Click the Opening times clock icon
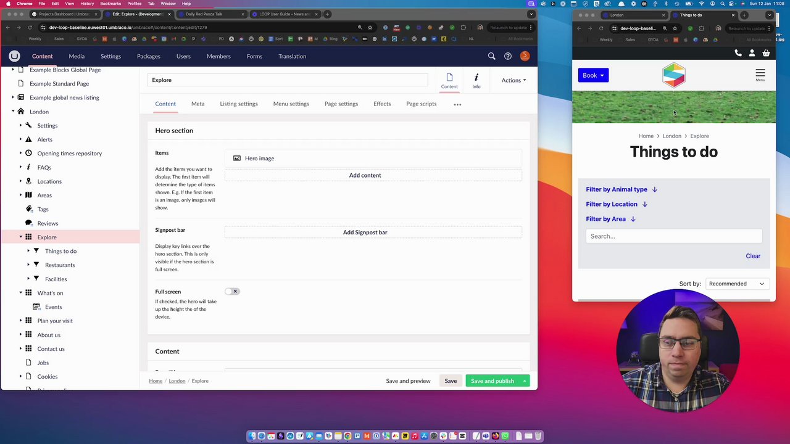This screenshot has width=790, height=444. coord(28,153)
